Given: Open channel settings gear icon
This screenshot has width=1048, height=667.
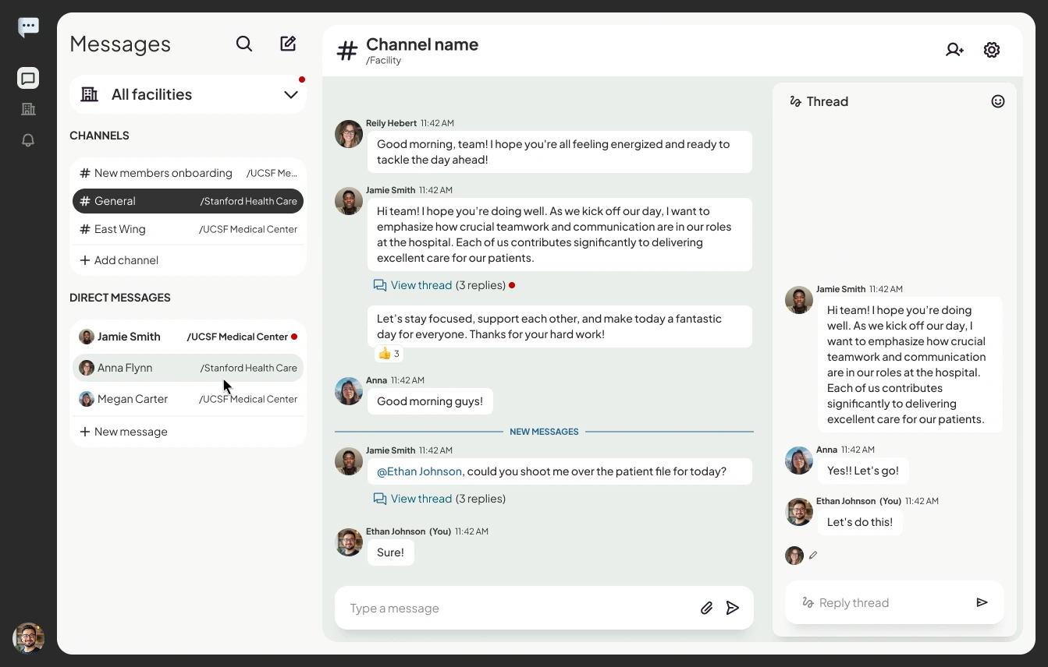Looking at the screenshot, I should 992,50.
